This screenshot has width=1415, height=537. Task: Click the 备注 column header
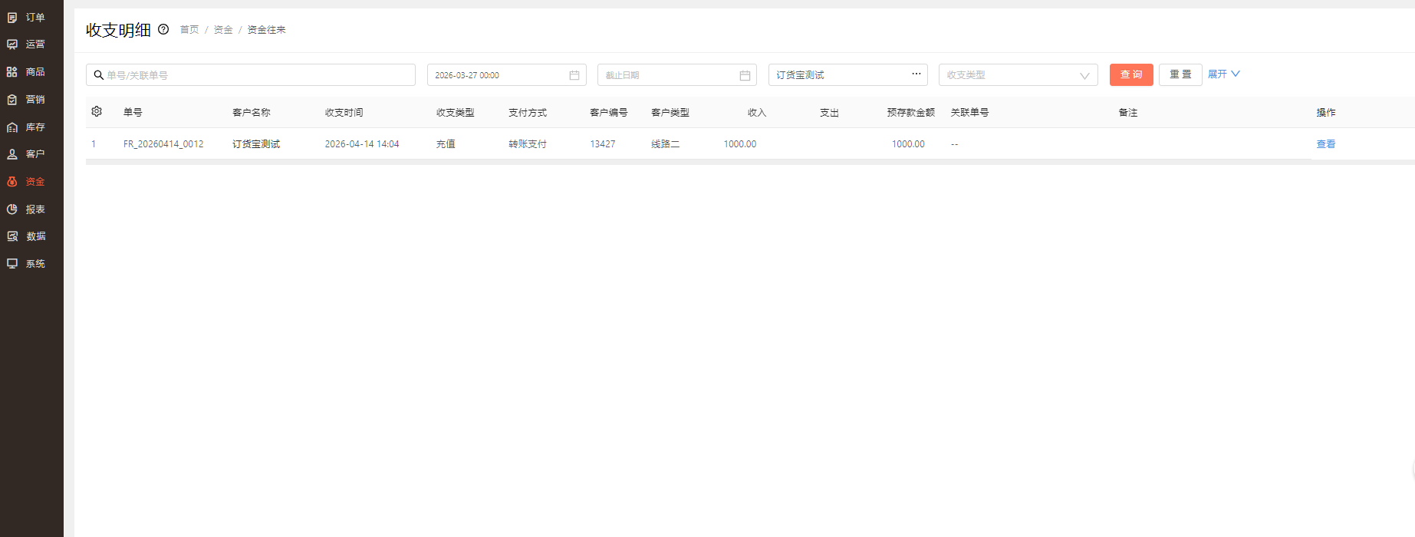tap(1128, 113)
